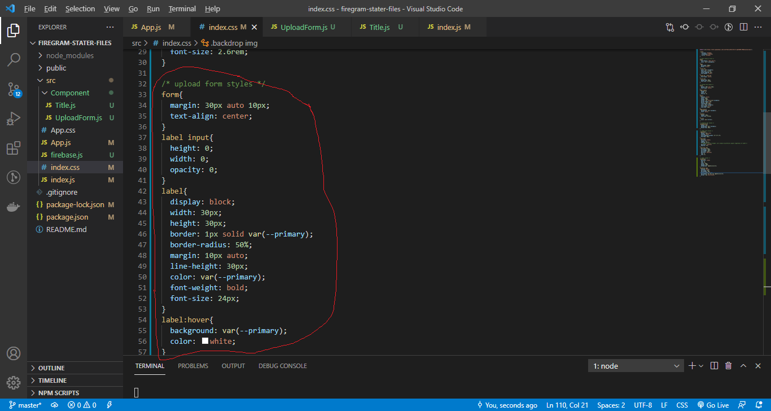
Task: Switch to the index.js editor tab
Action: coord(453,27)
